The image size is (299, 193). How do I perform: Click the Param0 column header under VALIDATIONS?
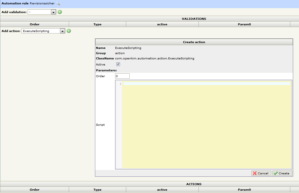(x=244, y=24)
